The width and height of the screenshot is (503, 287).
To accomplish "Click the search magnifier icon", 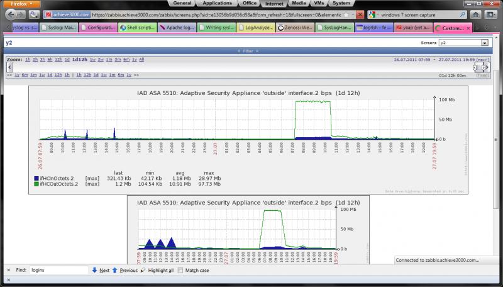I will (x=463, y=14).
